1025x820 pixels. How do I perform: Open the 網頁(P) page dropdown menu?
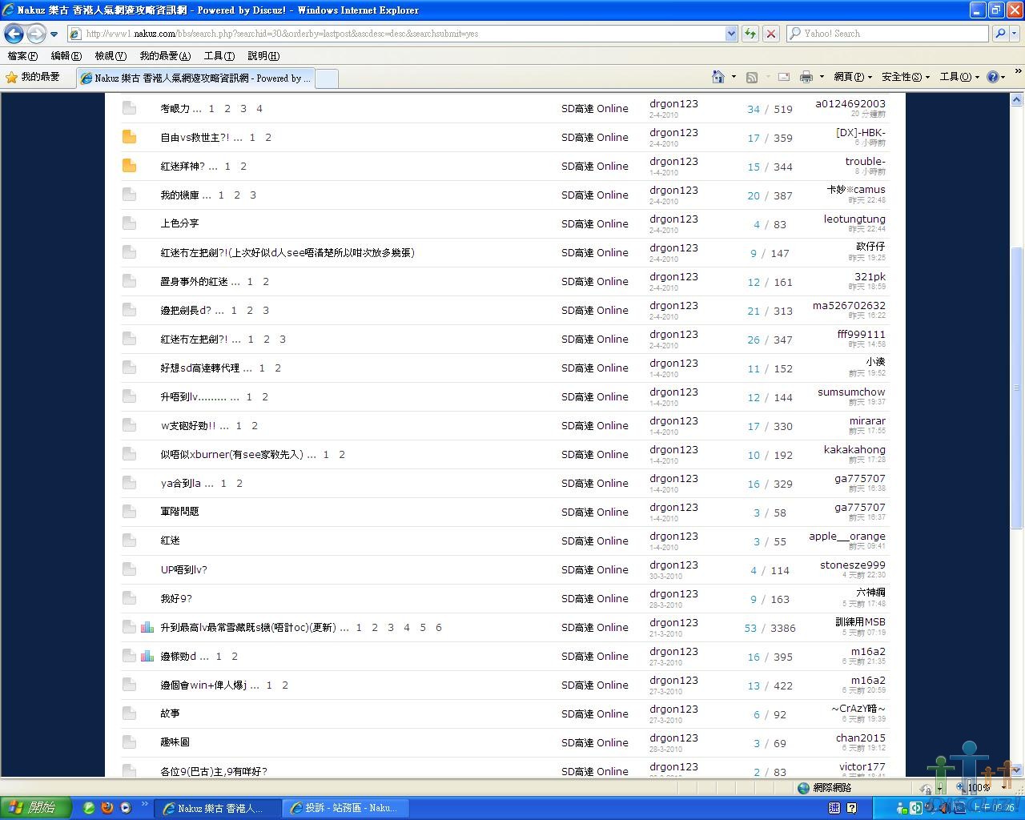(x=853, y=77)
